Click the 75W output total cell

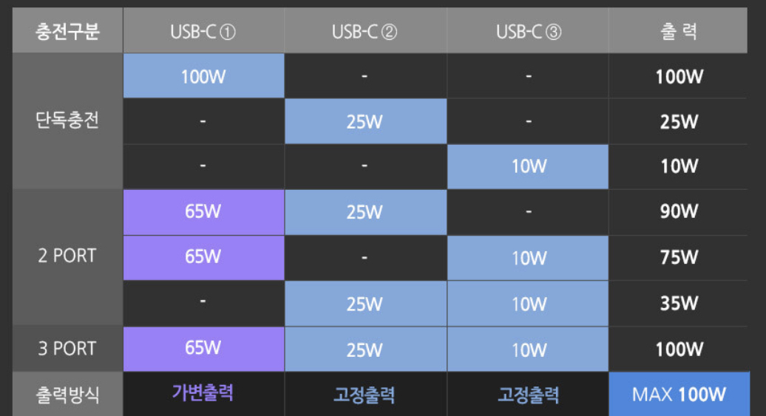click(x=678, y=257)
